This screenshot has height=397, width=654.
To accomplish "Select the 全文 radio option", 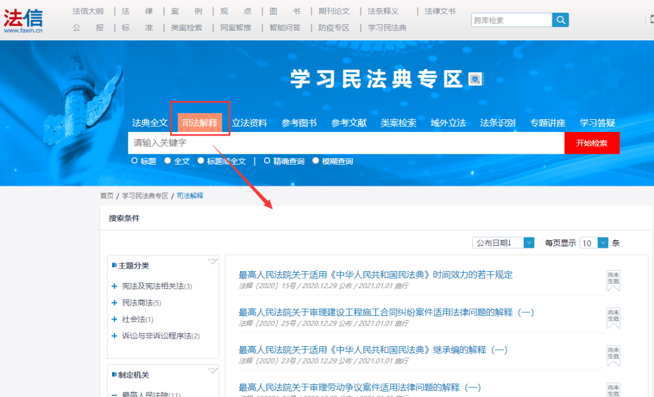I will pyautogui.click(x=167, y=160).
